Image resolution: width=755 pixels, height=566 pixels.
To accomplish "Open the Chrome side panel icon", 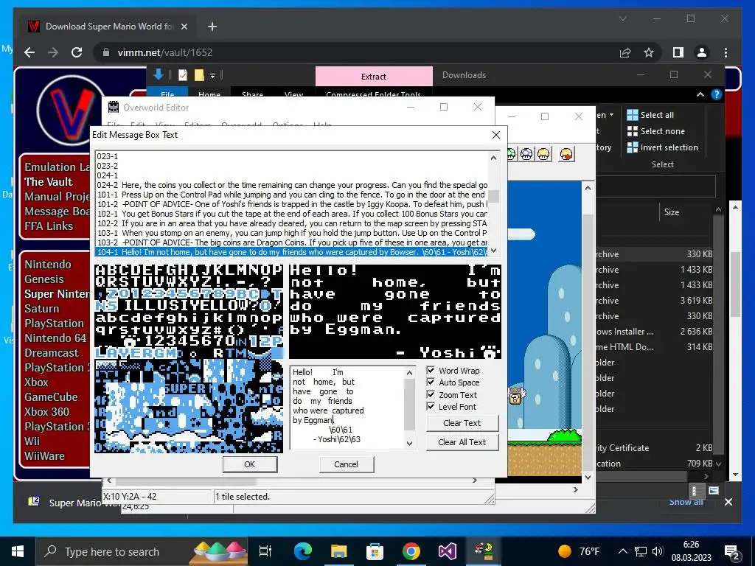I will click(x=678, y=52).
